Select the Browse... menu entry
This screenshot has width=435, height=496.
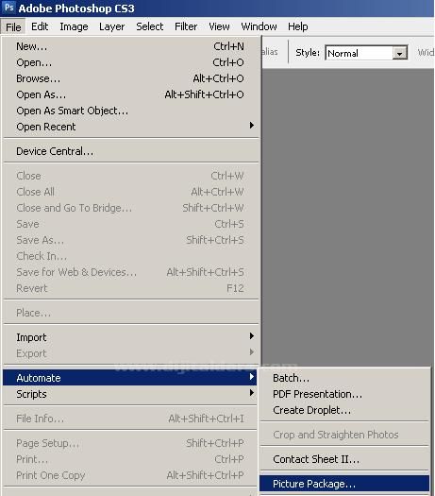(x=130, y=78)
